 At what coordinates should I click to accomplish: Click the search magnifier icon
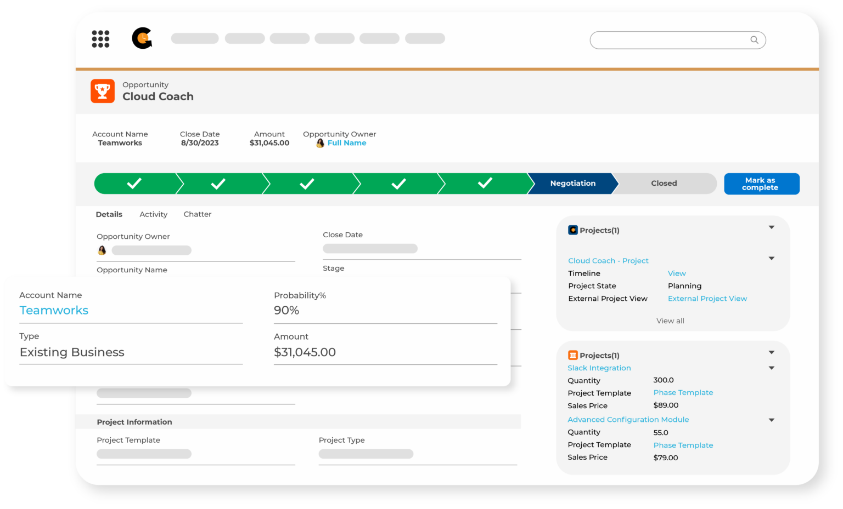coord(754,39)
